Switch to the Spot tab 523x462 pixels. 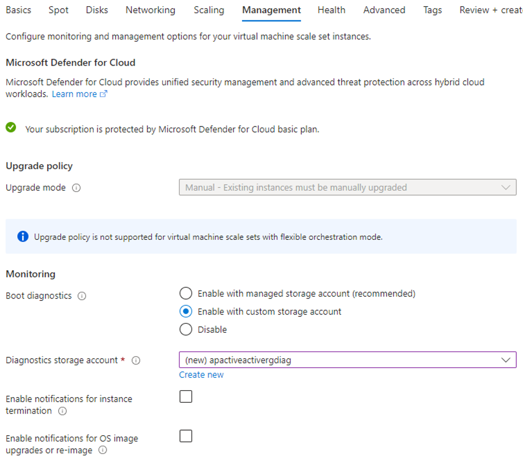click(x=58, y=10)
